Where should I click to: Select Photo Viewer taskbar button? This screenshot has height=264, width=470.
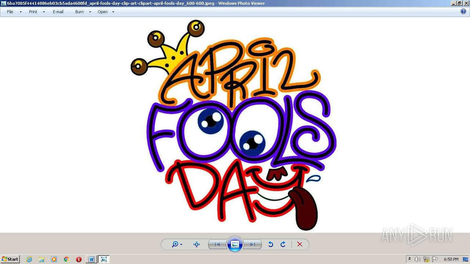(104, 259)
